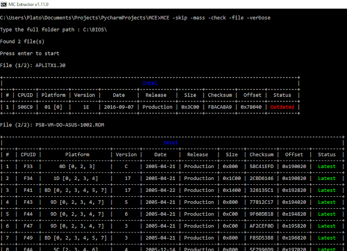Click offset 0x192820
This screenshot has height=251, width=347.
(294, 190)
